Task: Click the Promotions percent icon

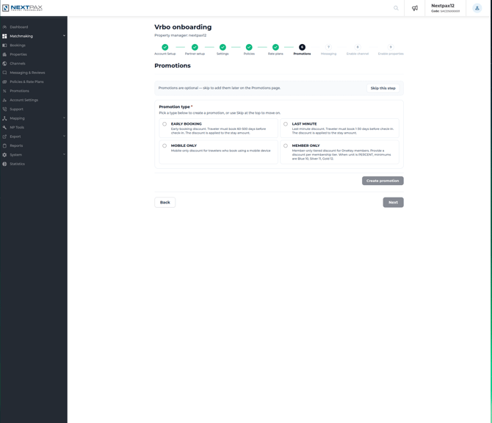Action: [x=4, y=91]
